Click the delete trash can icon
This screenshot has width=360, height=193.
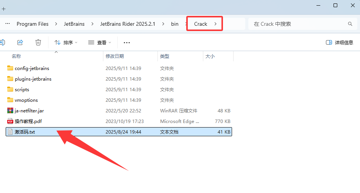tap(38, 42)
